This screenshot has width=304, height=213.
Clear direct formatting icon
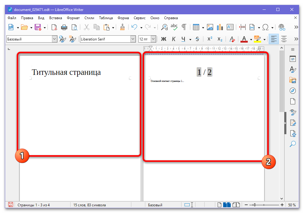[x=232, y=39]
